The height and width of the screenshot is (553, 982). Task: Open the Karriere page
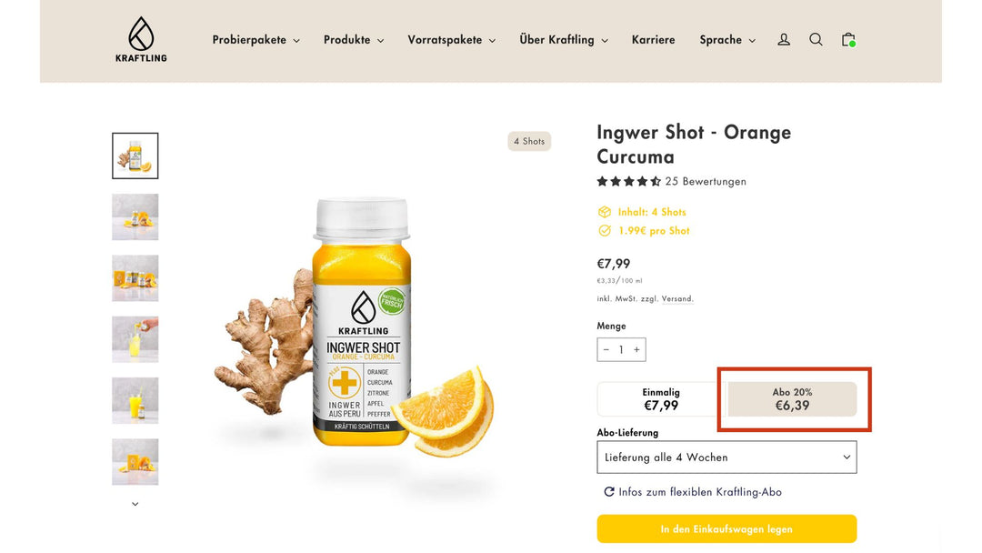(653, 39)
